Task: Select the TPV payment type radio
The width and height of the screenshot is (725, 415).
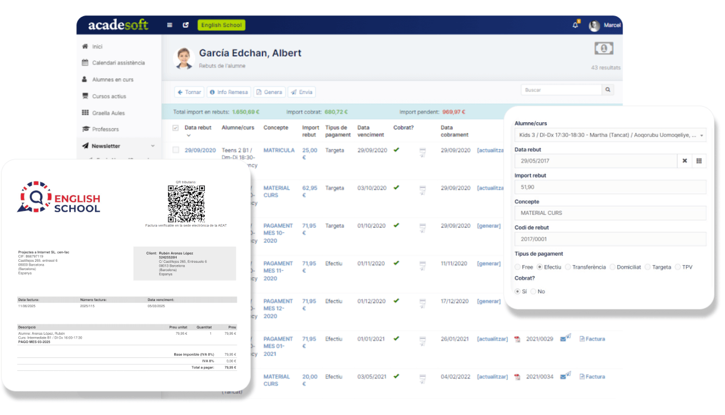Action: point(677,267)
